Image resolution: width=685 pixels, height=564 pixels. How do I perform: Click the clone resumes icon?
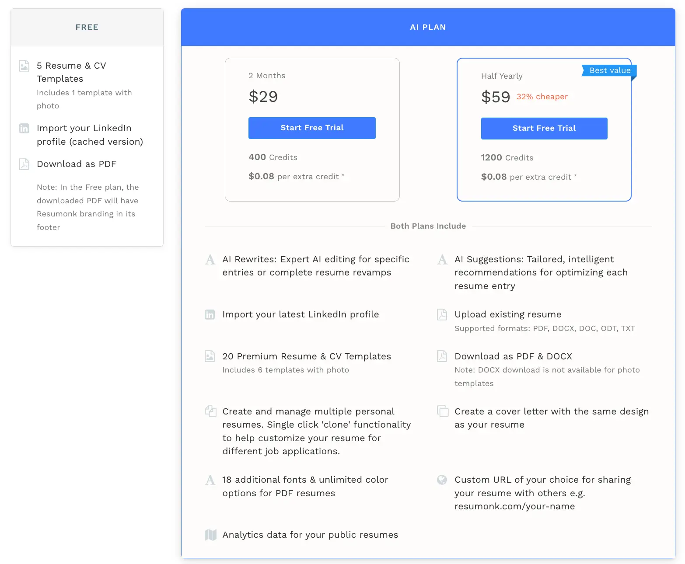[x=210, y=411]
